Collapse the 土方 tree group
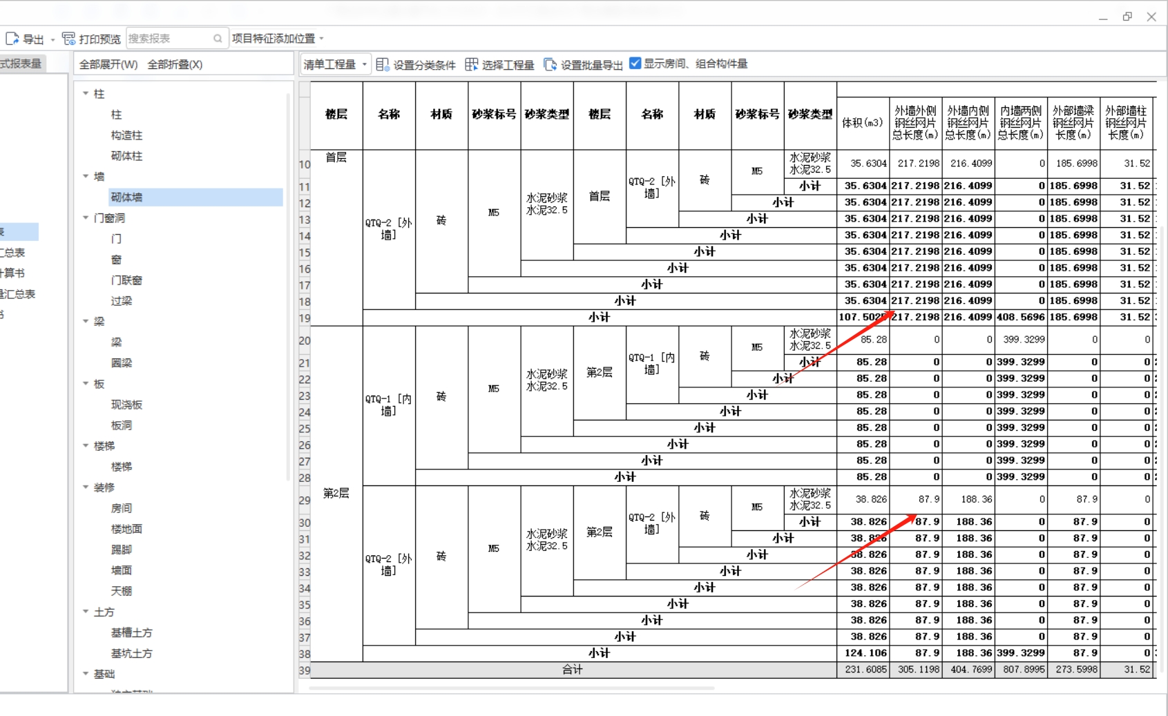 pyautogui.click(x=86, y=612)
